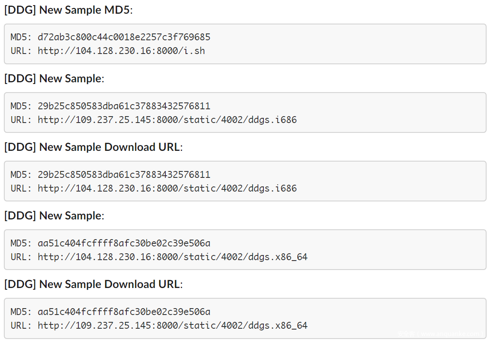
Task: Click the "URL:" label before the i.sh address
Action: 21,51
